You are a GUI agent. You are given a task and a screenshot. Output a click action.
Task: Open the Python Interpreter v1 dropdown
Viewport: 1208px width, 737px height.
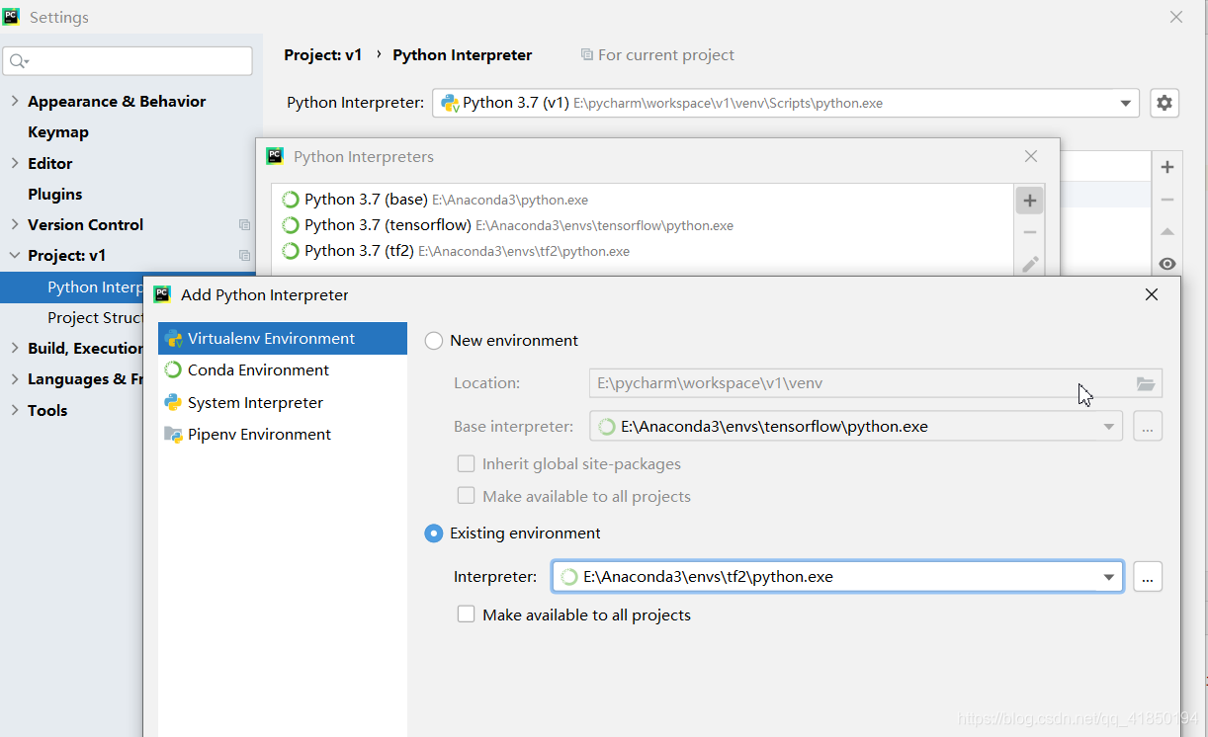coord(1126,103)
